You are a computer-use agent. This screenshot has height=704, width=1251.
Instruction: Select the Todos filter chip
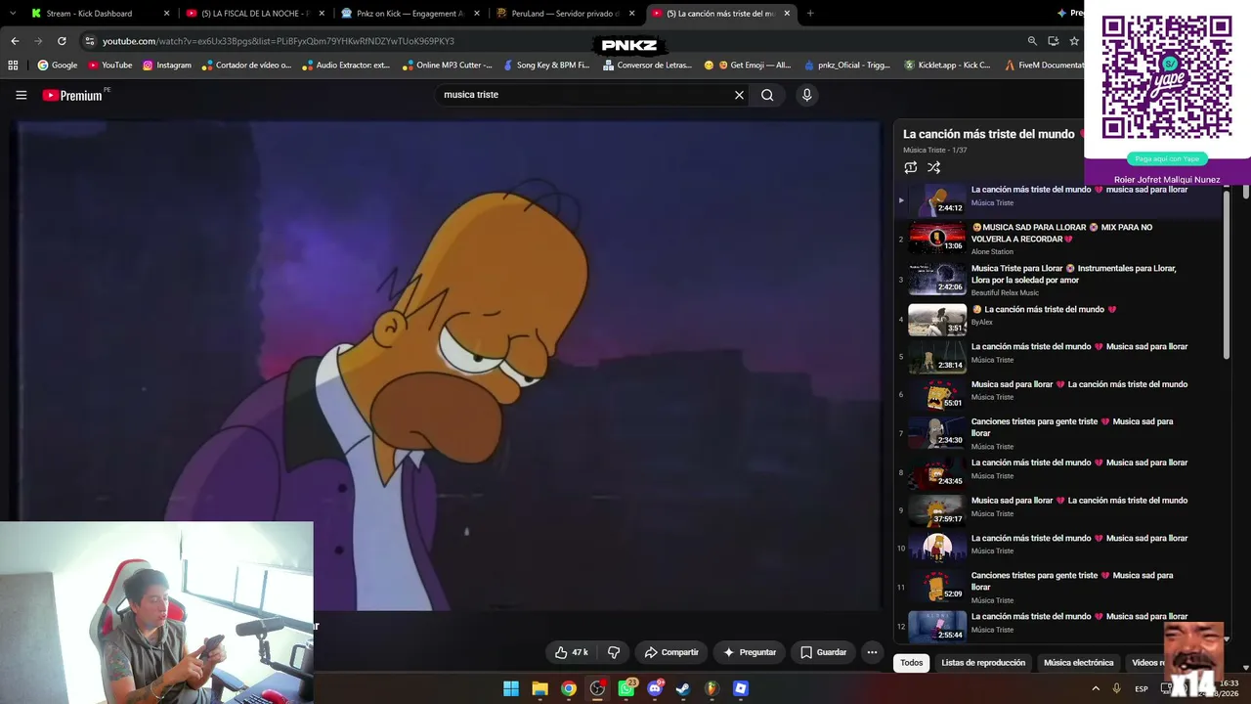coord(912,663)
